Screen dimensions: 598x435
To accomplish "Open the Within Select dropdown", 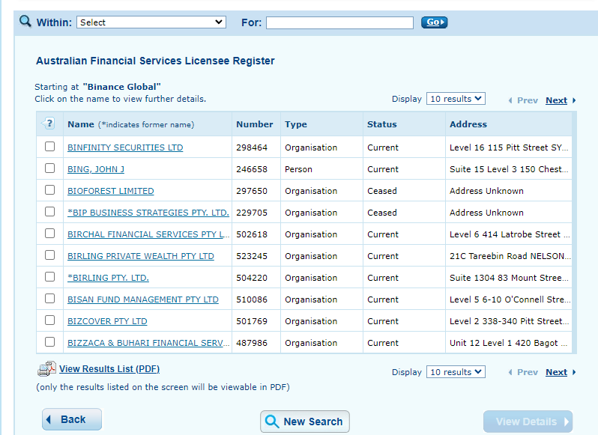I will (151, 22).
